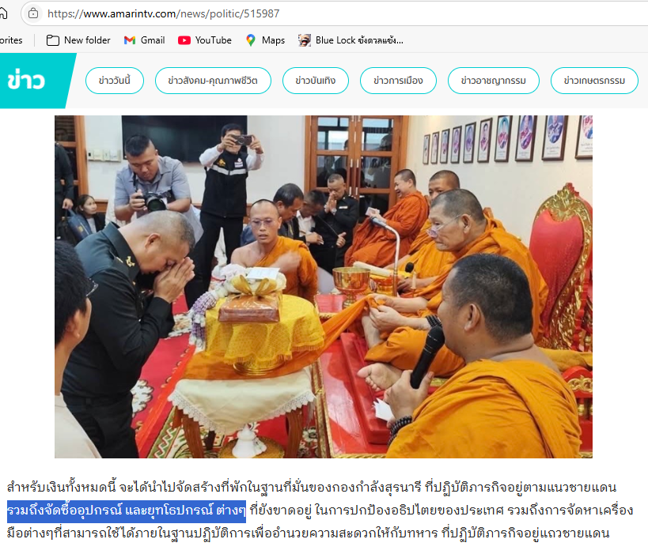The width and height of the screenshot is (648, 554).
Task: Go to the ข่าวเกษตรกรรม category
Action: pos(594,81)
